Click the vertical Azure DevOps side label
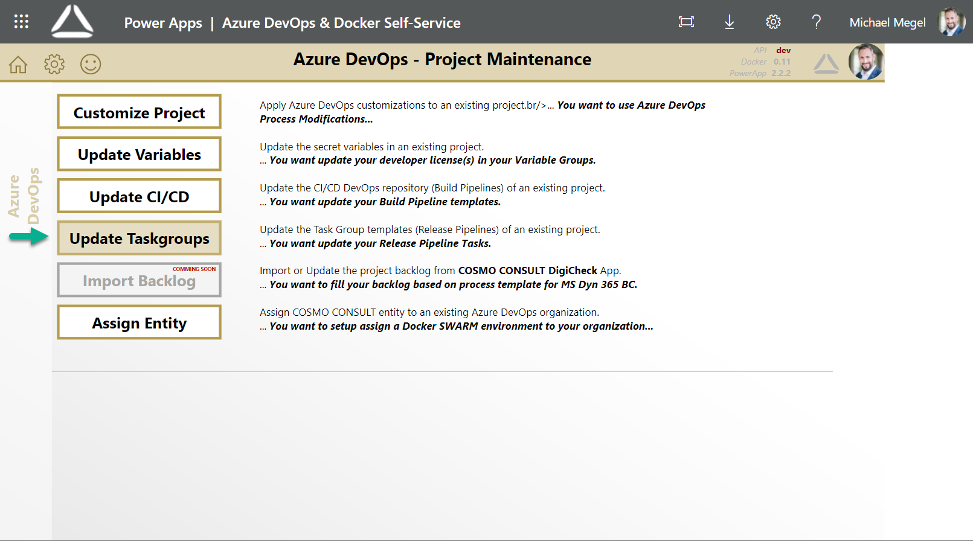The height and width of the screenshot is (541, 973). tap(24, 196)
